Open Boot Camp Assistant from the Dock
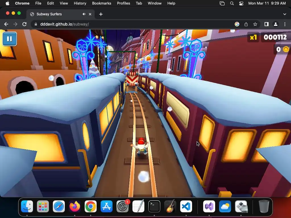 coord(241,206)
